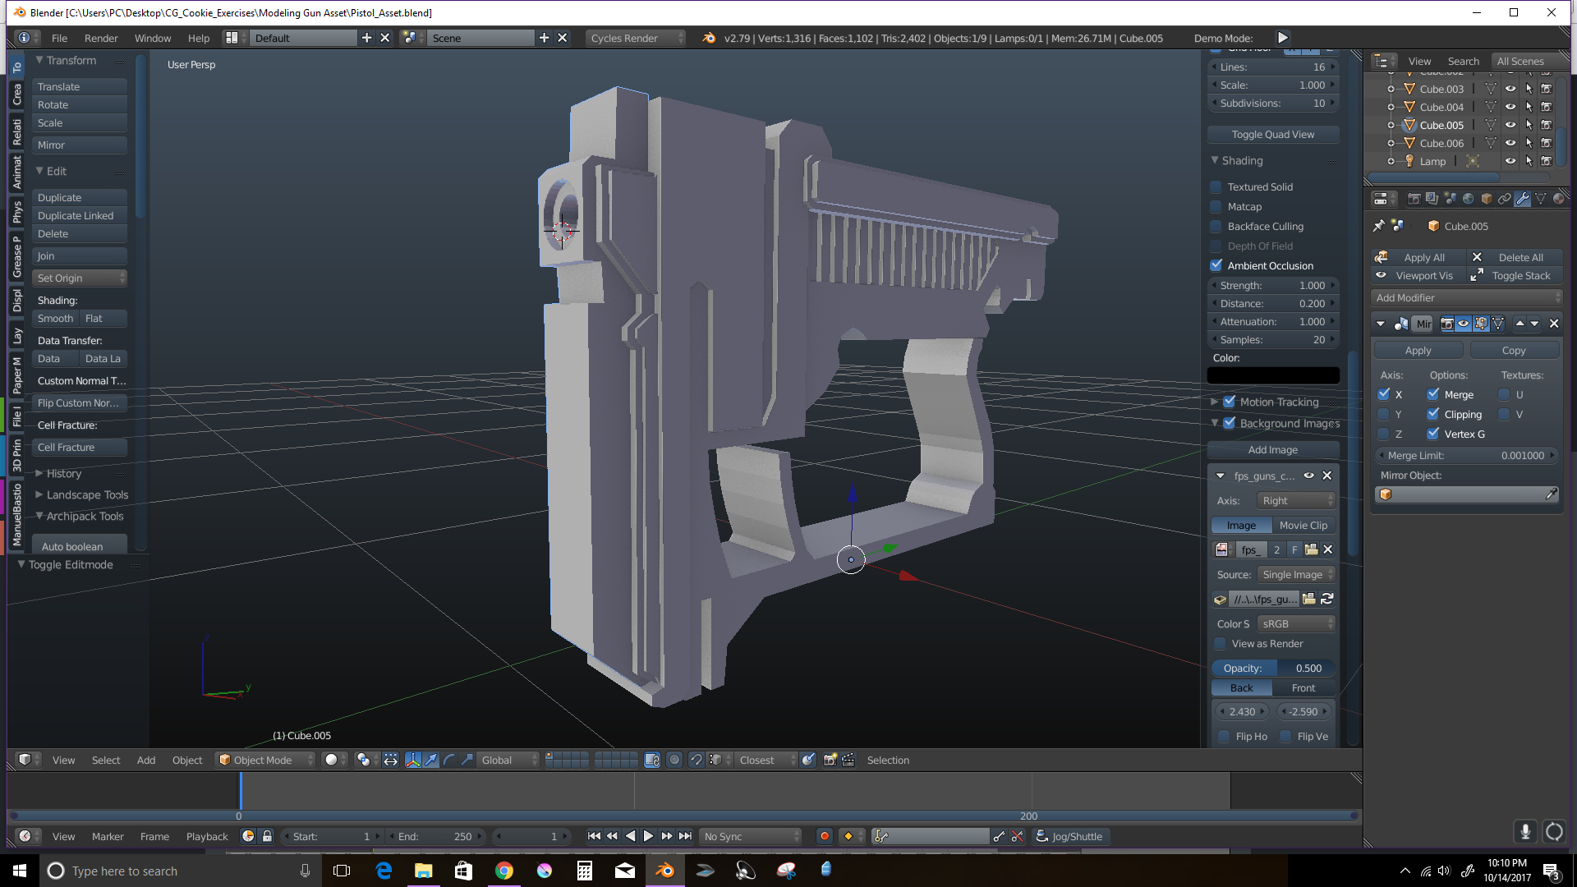Click the Toggle Quad View button
1577x887 pixels.
coord(1272,135)
